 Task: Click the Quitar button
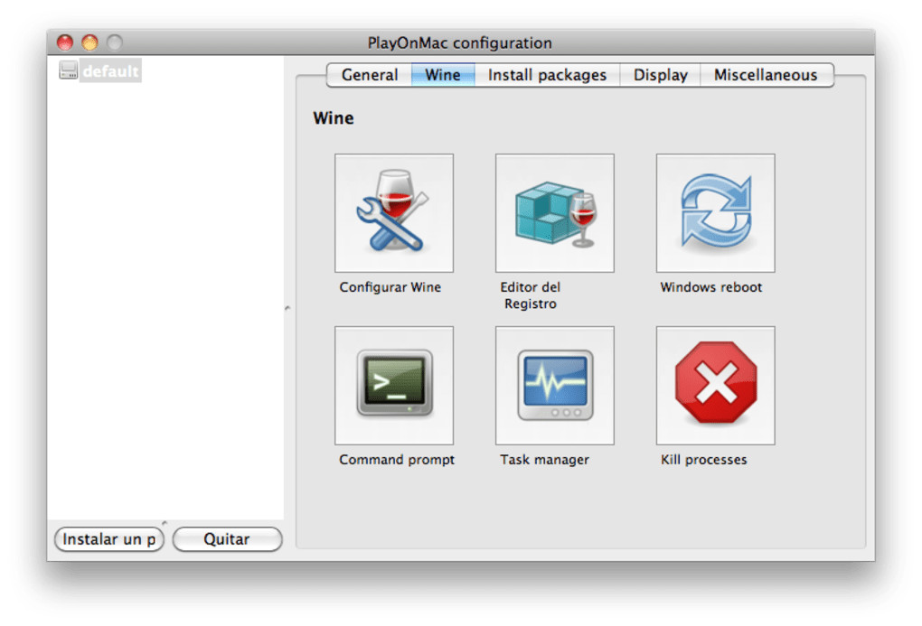(x=227, y=539)
